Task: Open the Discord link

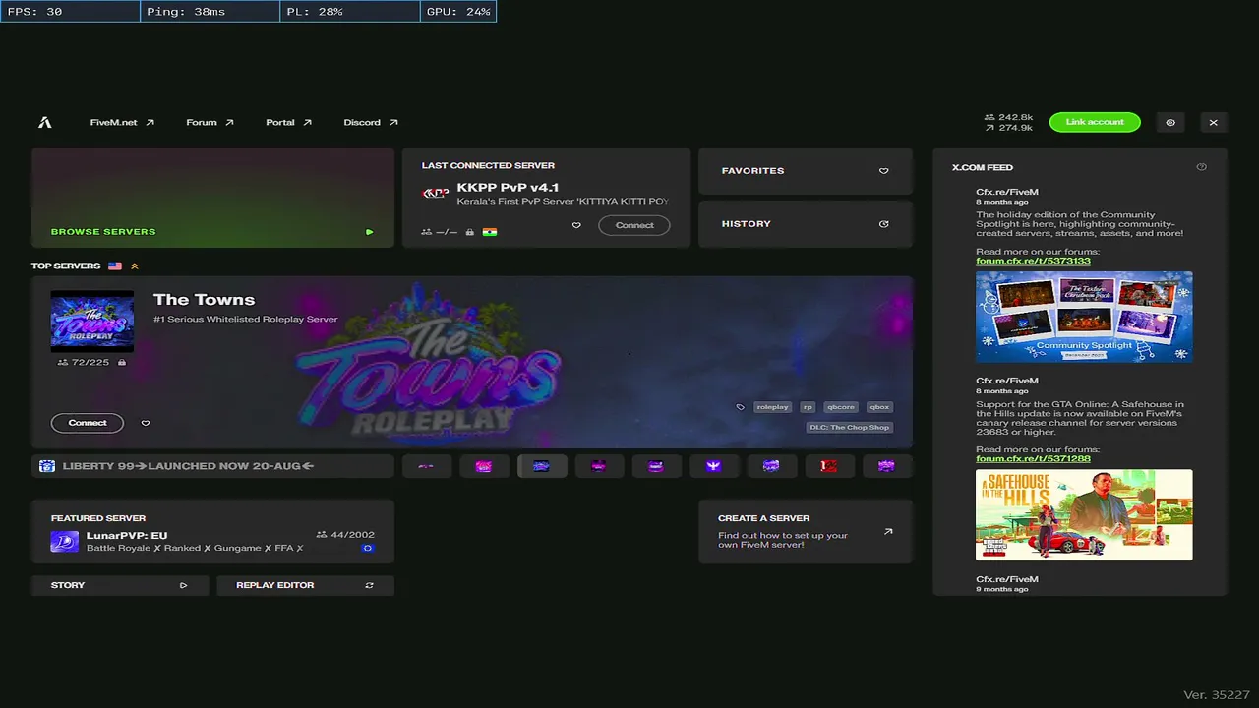Action: (371, 123)
